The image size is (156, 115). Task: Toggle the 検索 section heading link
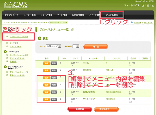click(x=45, y=39)
